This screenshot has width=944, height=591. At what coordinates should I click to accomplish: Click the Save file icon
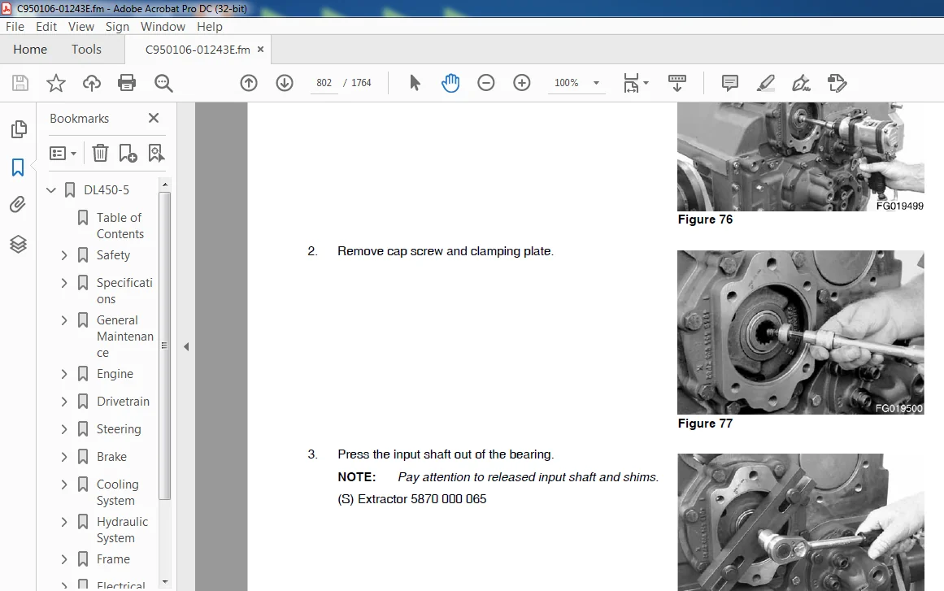click(x=20, y=82)
